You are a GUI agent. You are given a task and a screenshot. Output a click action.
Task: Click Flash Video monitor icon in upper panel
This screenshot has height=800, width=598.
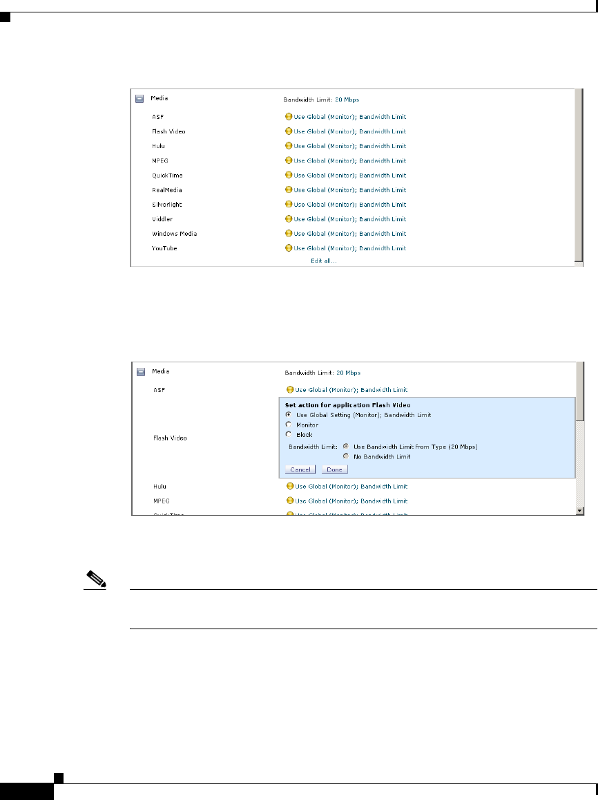289,131
